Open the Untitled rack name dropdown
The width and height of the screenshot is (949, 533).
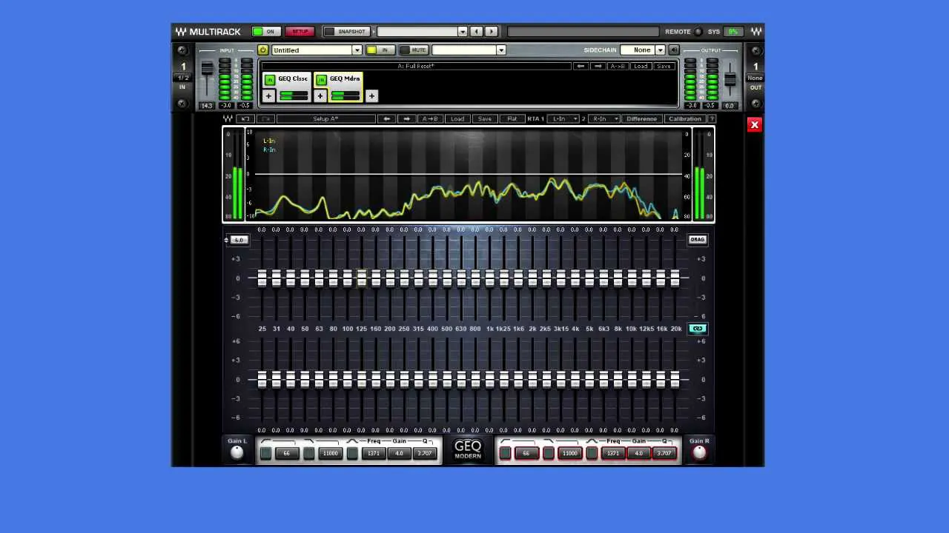tap(357, 50)
